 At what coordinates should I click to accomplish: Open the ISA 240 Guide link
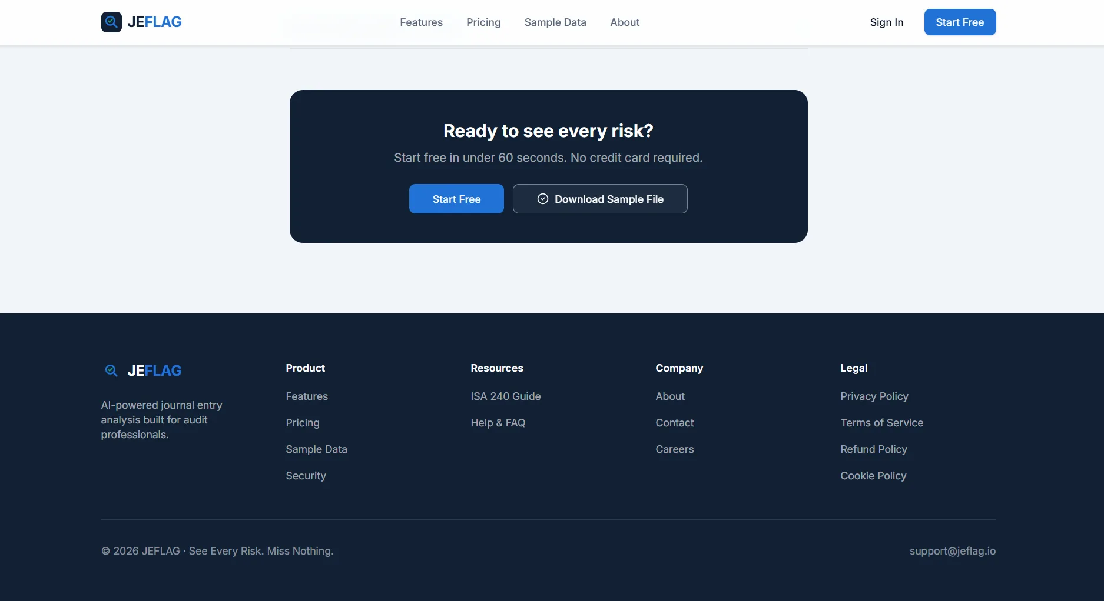click(x=505, y=396)
